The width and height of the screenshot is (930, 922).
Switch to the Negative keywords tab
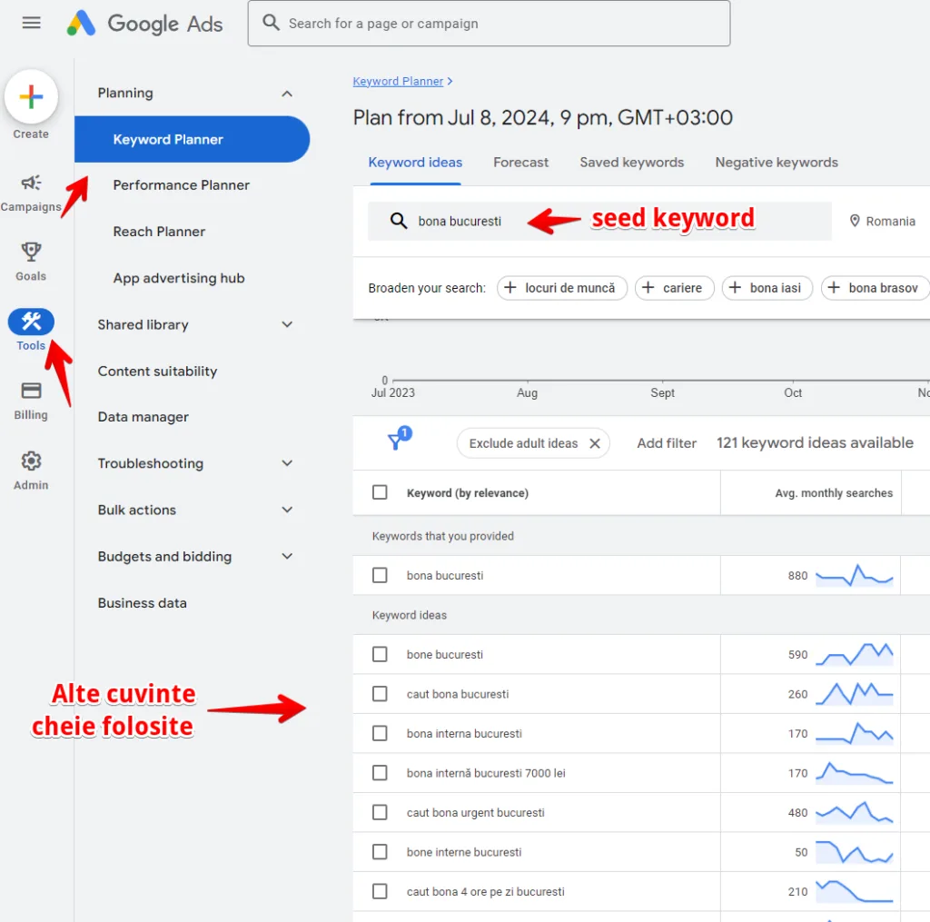(777, 163)
